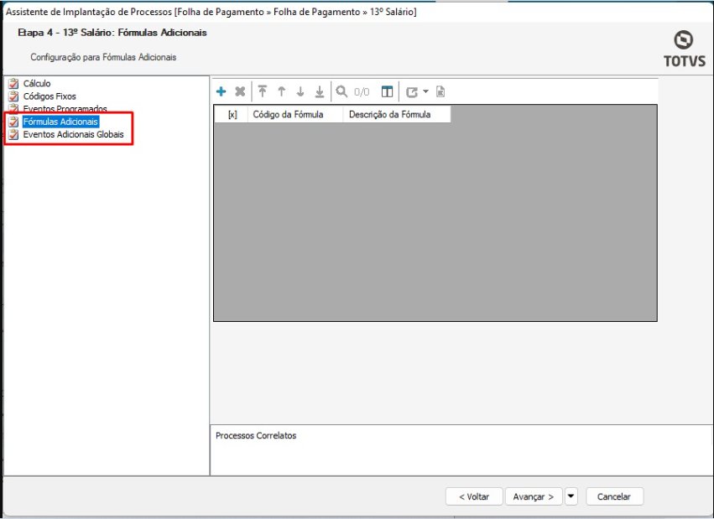This screenshot has width=714, height=519.
Task: Click the Cálculo clipboard icon
Action: [x=13, y=83]
